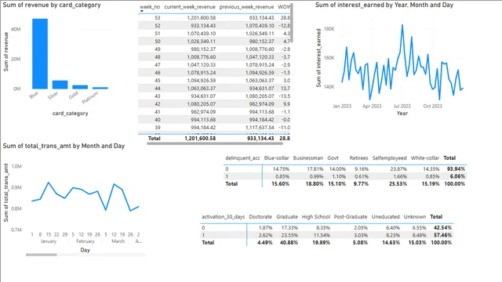
Task: Click the Selfemployeed column header
Action: pos(390,158)
